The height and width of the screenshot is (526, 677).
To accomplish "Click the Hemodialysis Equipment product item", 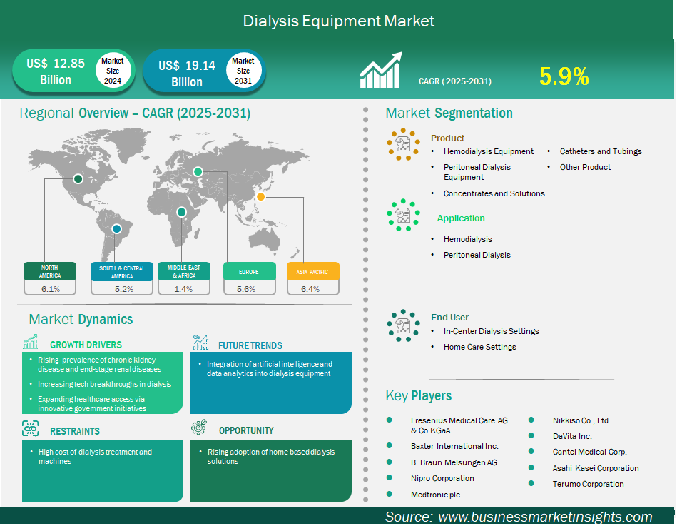I will (488, 151).
